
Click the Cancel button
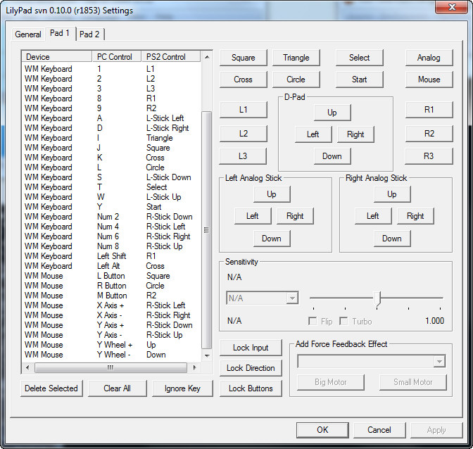pyautogui.click(x=379, y=430)
